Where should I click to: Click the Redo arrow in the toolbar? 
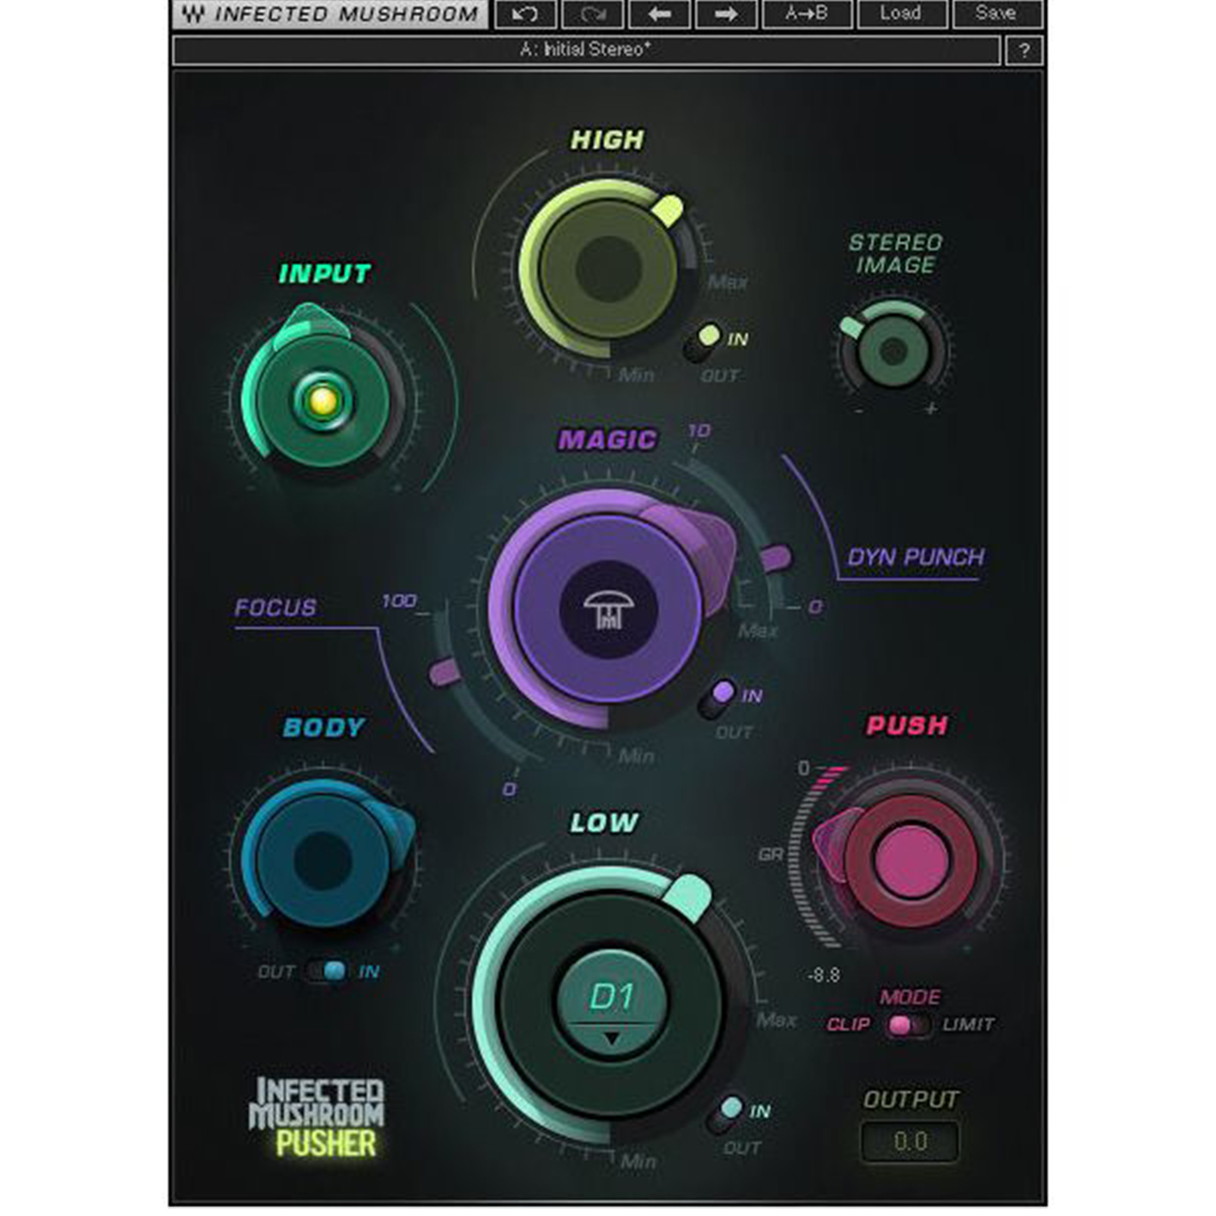coord(593,14)
